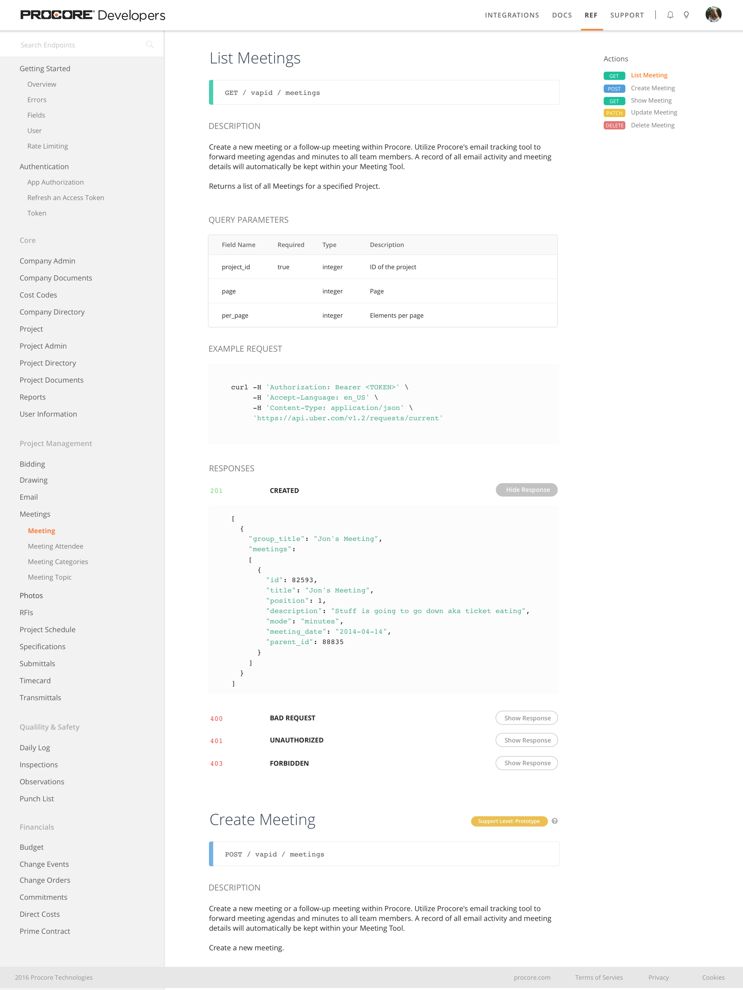Open Cost Codes in sidebar
The height and width of the screenshot is (990, 743).
point(38,295)
